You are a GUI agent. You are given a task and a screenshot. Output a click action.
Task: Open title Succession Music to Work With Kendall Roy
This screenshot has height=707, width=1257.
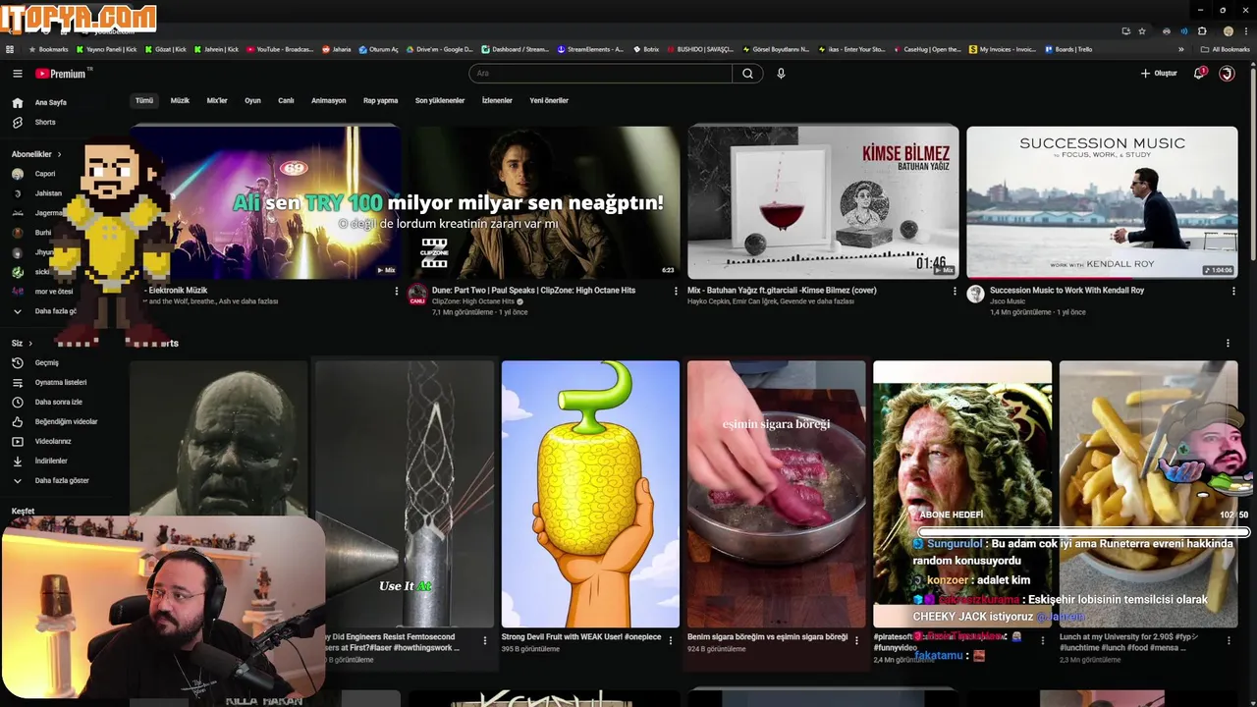[x=1066, y=291]
